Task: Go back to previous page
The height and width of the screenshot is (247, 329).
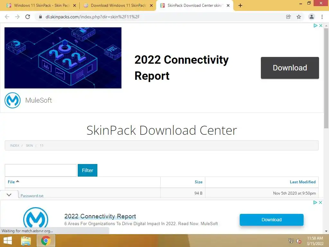Action: [x=7, y=17]
